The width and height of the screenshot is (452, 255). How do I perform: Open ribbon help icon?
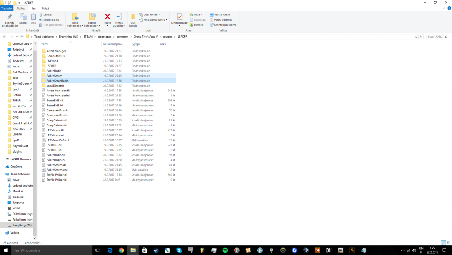[449, 8]
